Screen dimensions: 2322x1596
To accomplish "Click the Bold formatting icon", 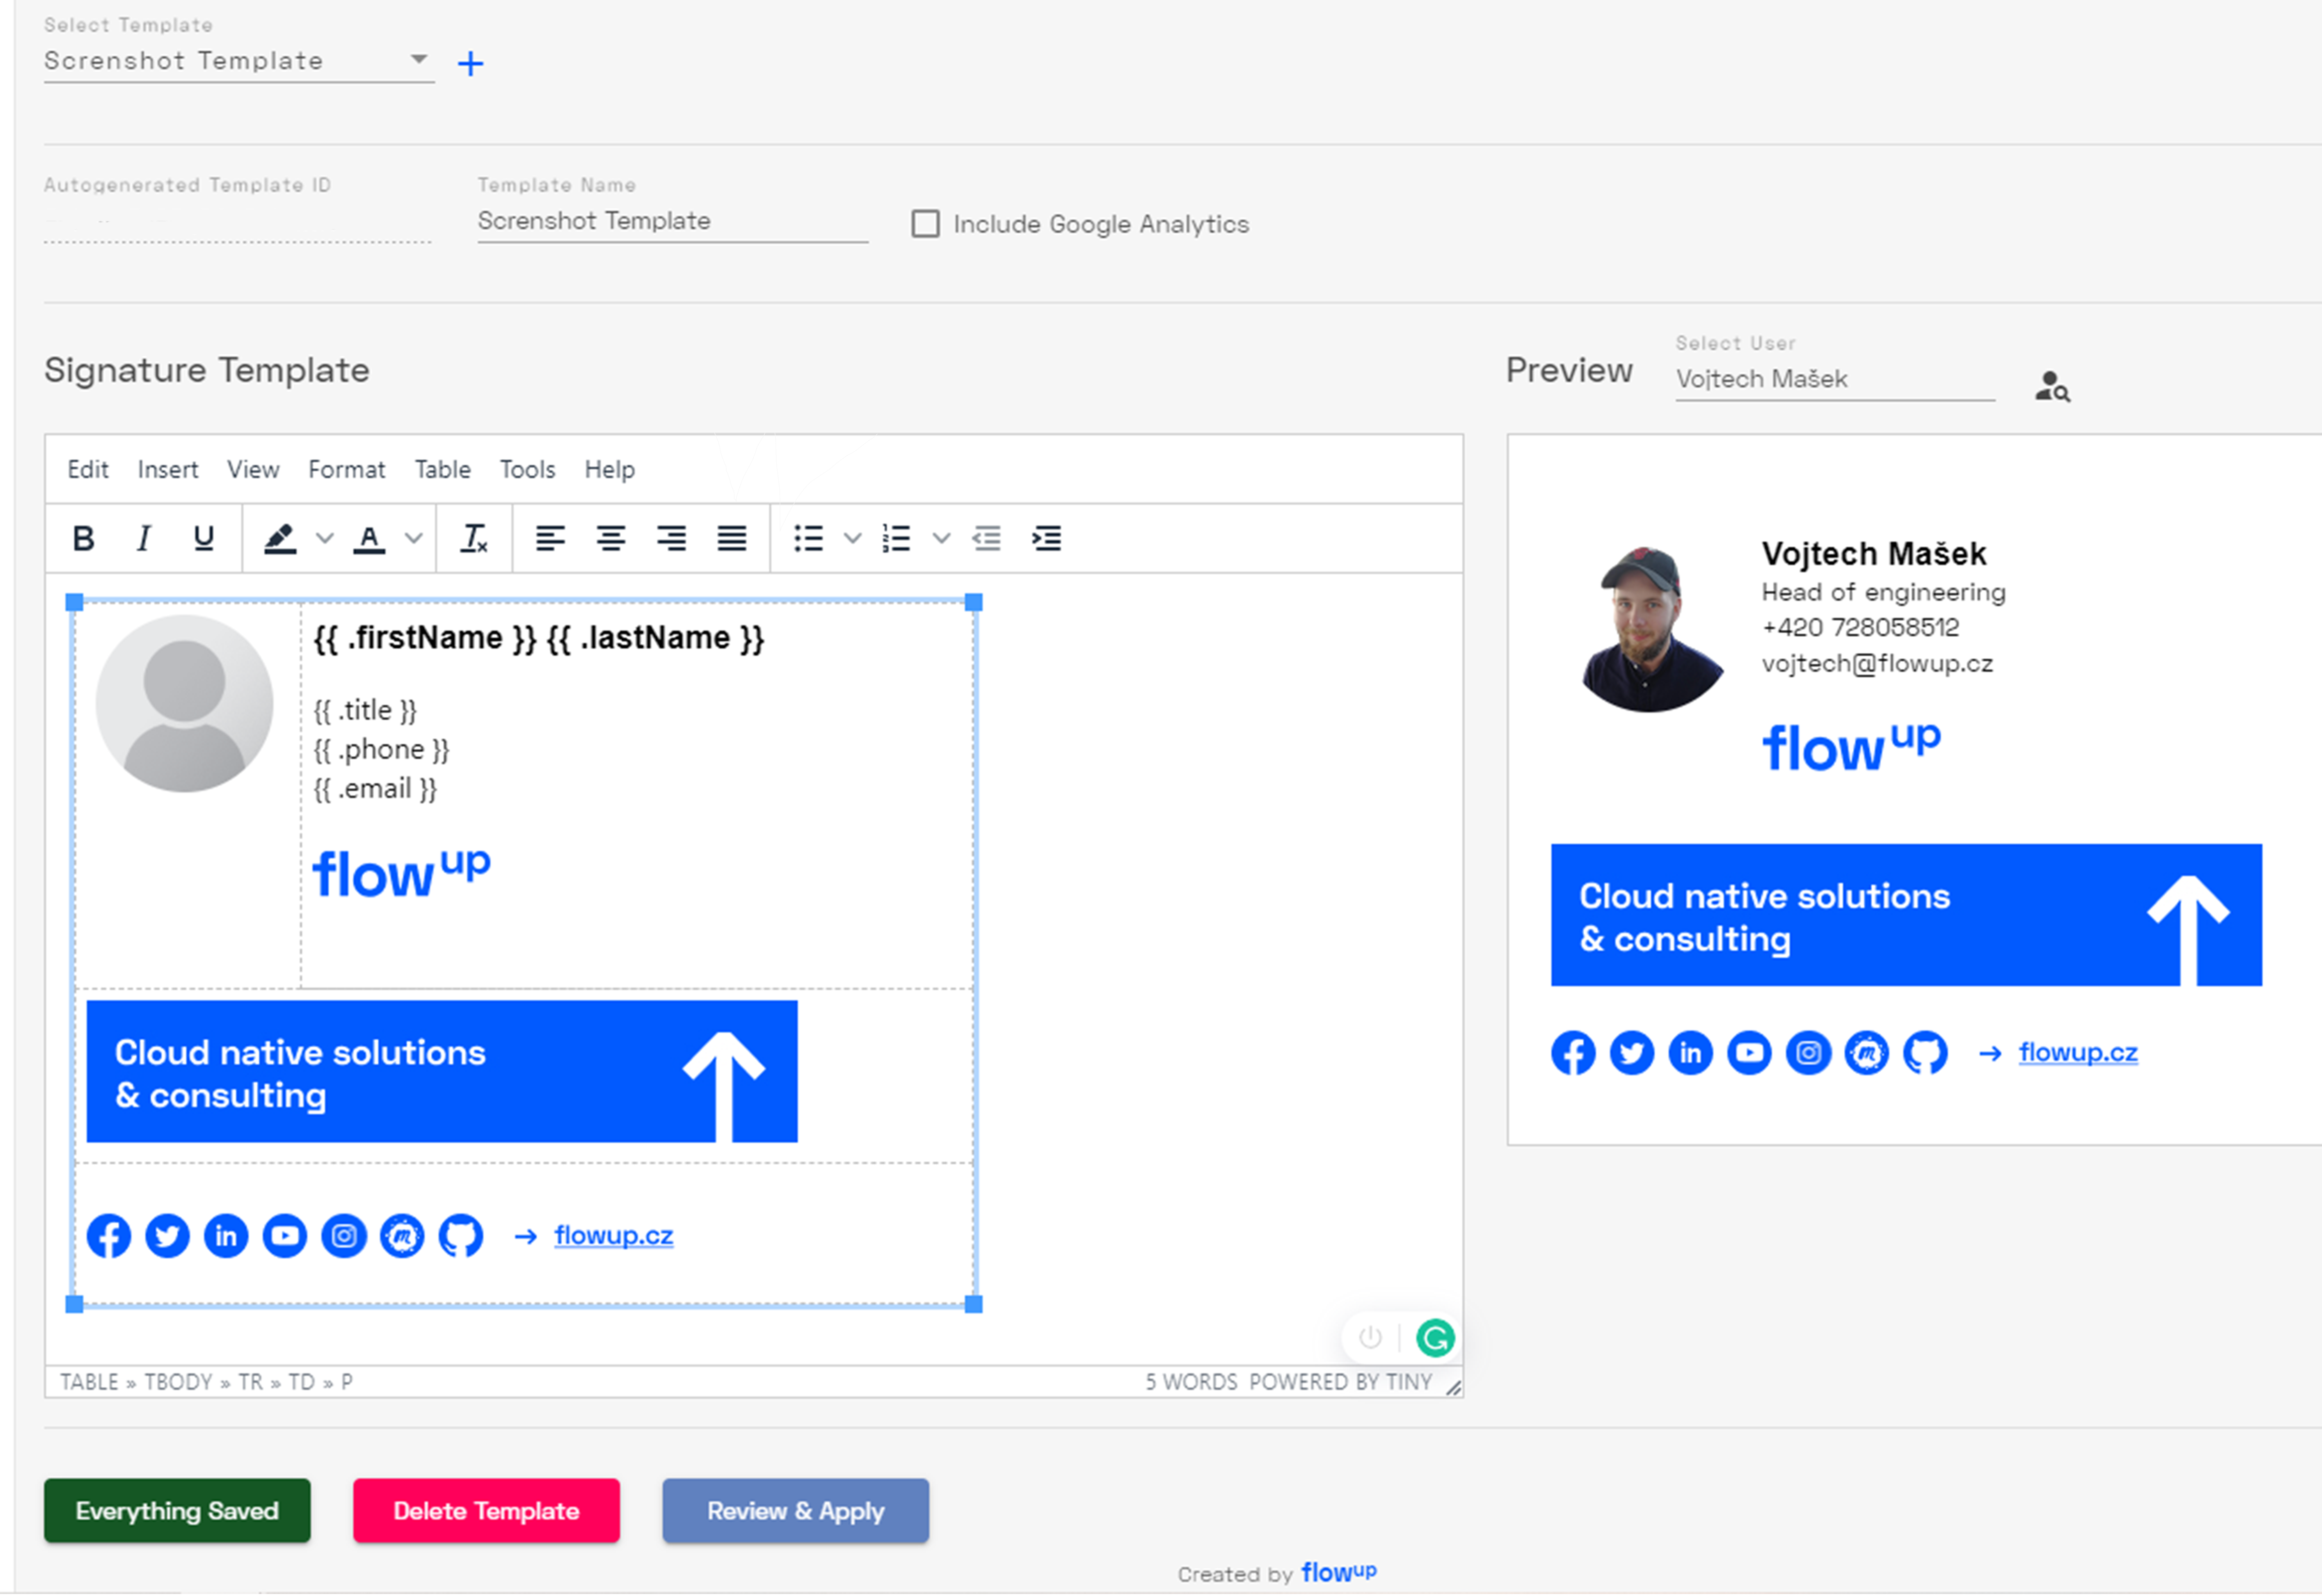I will point(85,538).
